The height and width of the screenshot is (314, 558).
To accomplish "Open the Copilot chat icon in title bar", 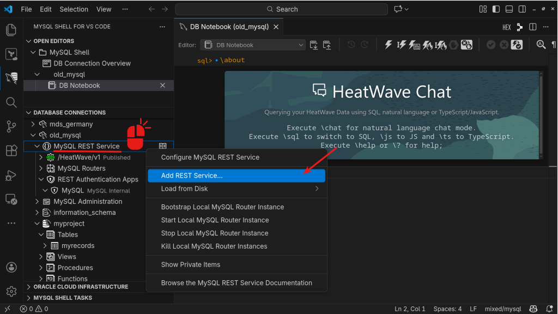I will click(398, 9).
